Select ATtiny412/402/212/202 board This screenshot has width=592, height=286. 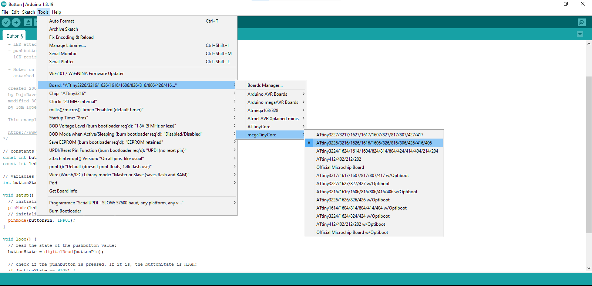(x=374, y=159)
